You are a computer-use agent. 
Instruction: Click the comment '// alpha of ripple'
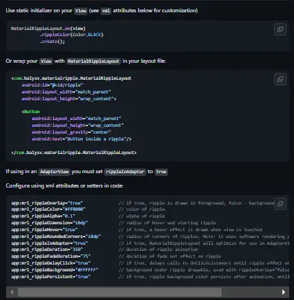coord(142,216)
